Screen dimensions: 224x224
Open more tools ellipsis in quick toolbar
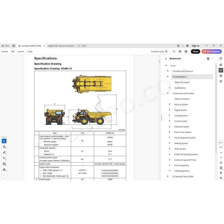pos(4,175)
